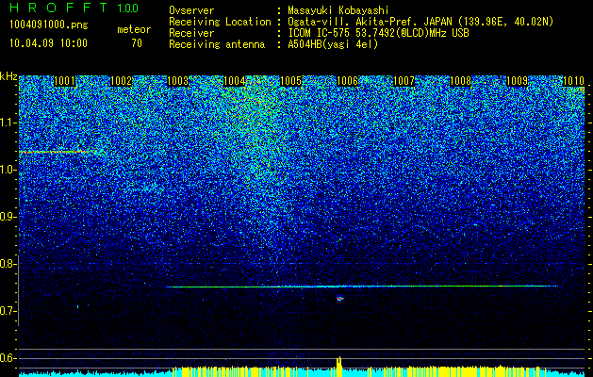
Task: Click the long horizontal signal line near 0.75 kHz
Action: point(362,287)
